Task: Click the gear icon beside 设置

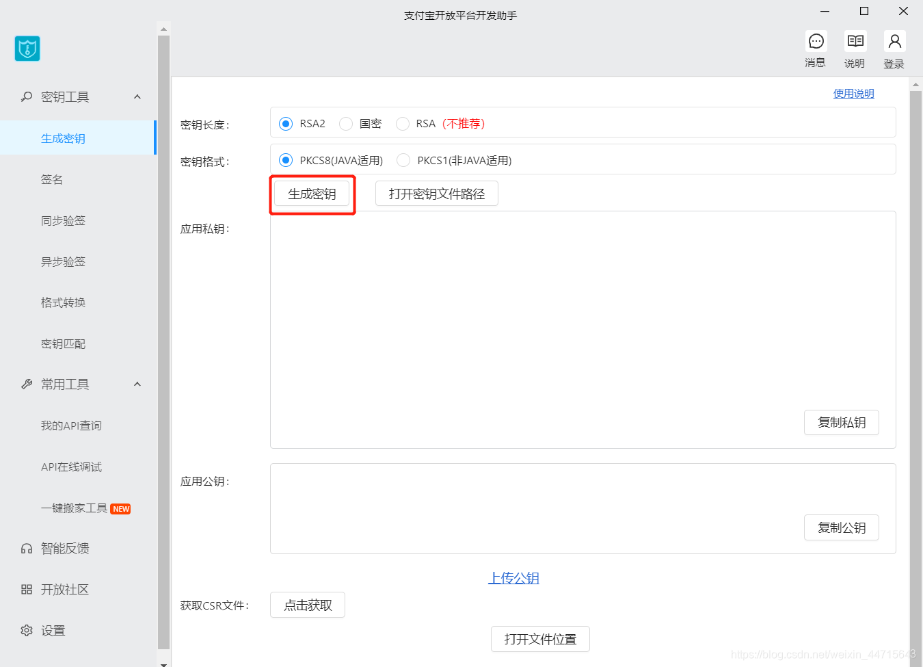Action: [27, 631]
